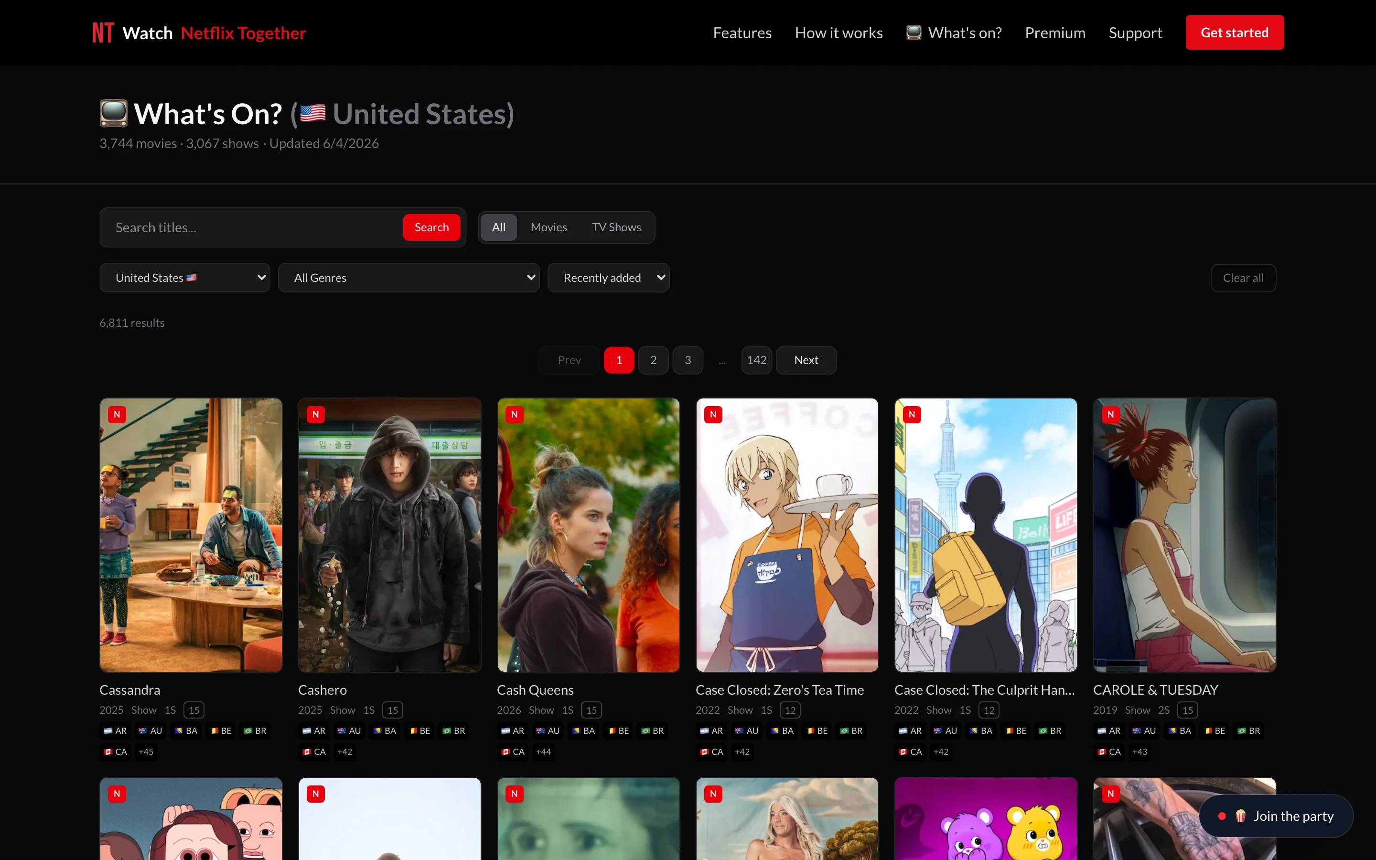Click the current page 1 button
The height and width of the screenshot is (860, 1376).
(x=619, y=360)
